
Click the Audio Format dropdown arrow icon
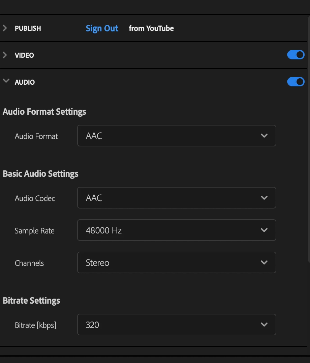(x=264, y=136)
